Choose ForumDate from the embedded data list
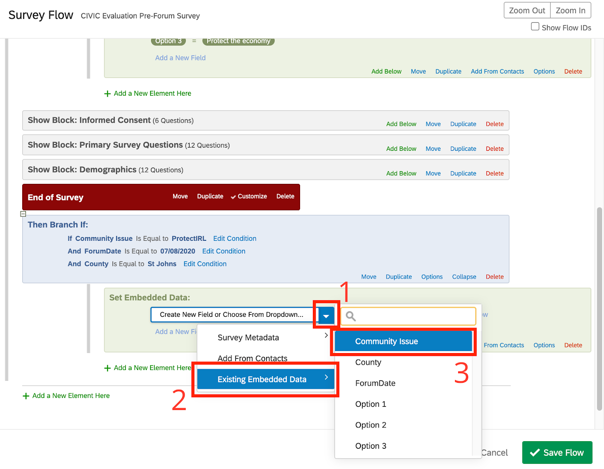This screenshot has width=604, height=469. (x=375, y=383)
